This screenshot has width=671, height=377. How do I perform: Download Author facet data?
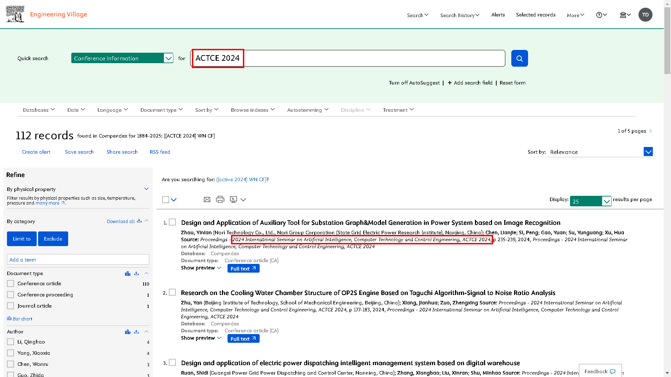coord(137,332)
